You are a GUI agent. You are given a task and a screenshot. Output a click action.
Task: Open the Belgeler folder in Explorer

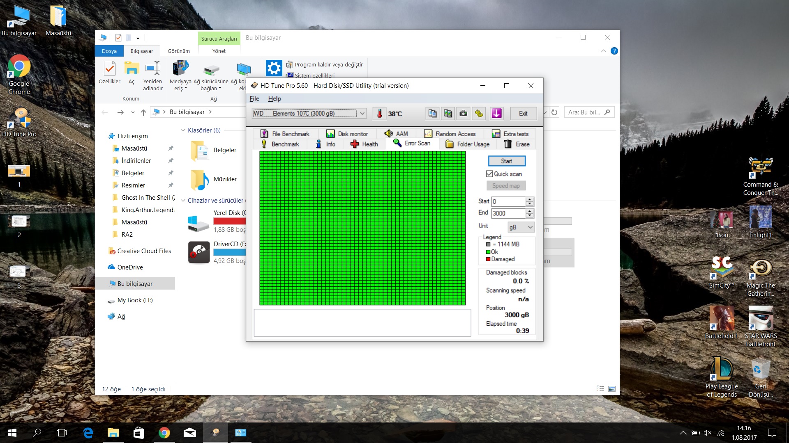(x=214, y=150)
